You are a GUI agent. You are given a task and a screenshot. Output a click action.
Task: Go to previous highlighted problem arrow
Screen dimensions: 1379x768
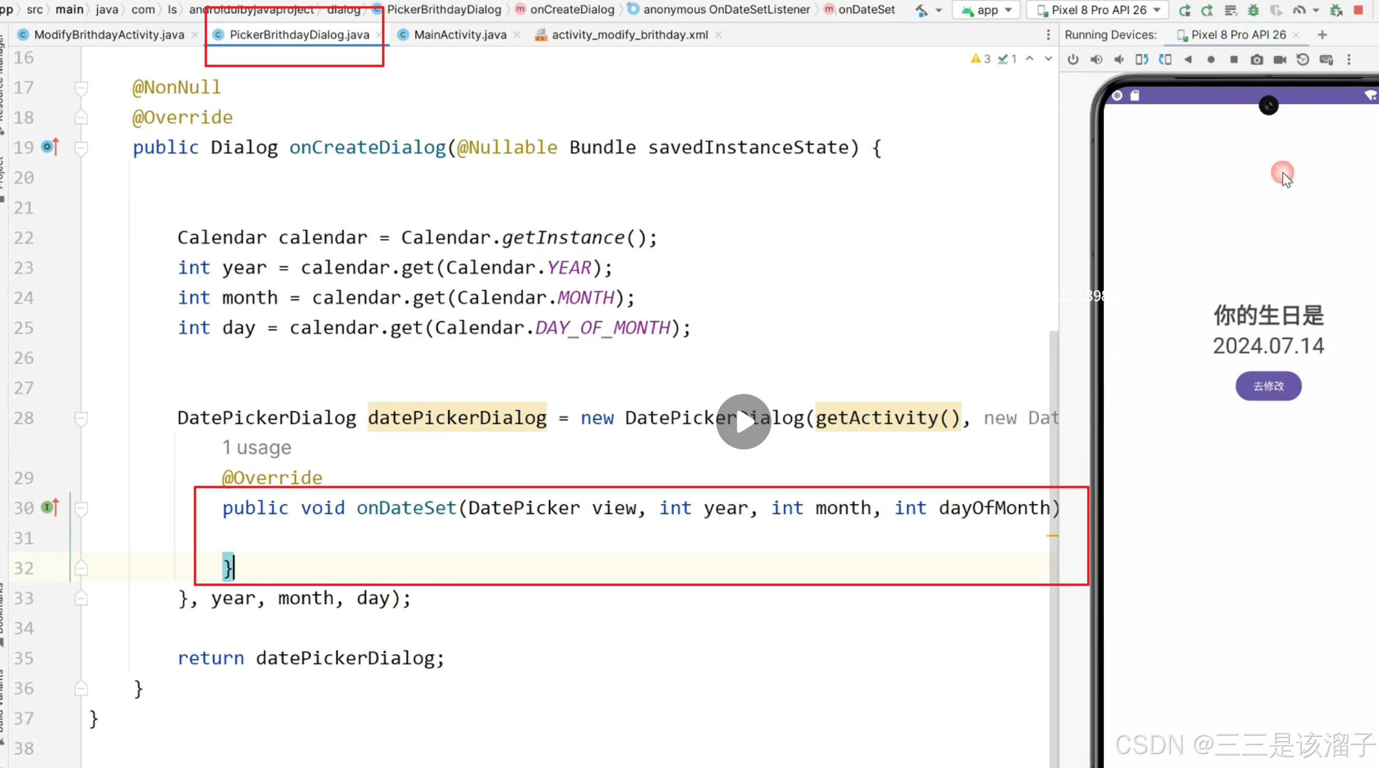coord(1030,59)
